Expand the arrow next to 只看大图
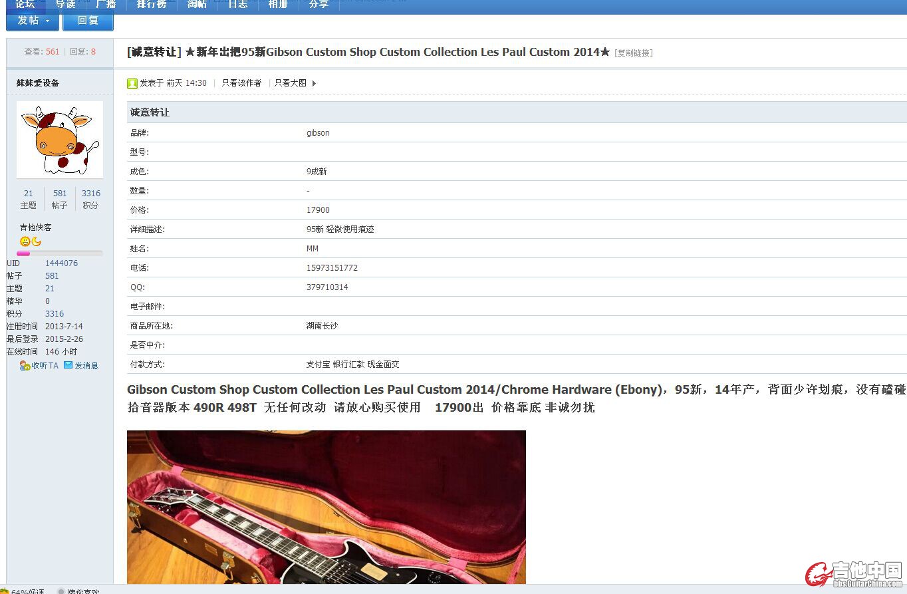907x594 pixels. click(x=314, y=83)
